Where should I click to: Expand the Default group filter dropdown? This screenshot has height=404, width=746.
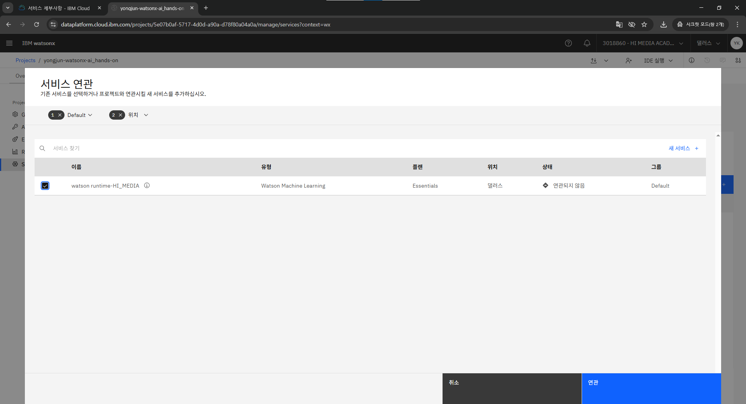point(80,115)
